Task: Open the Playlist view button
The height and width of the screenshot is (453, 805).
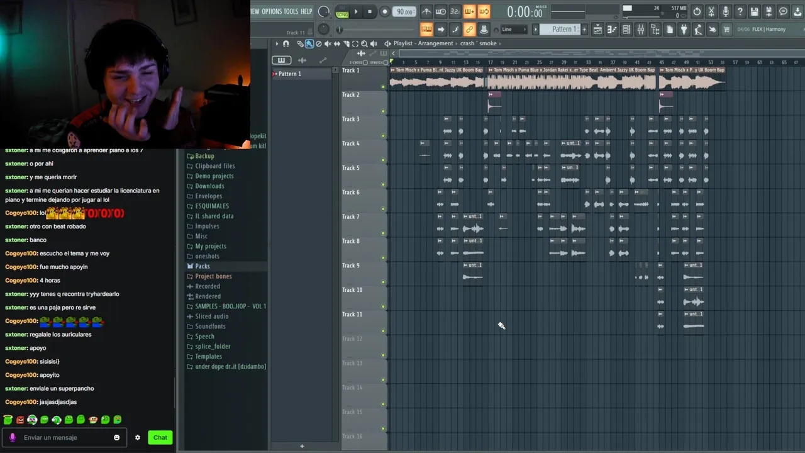Action: [597, 29]
